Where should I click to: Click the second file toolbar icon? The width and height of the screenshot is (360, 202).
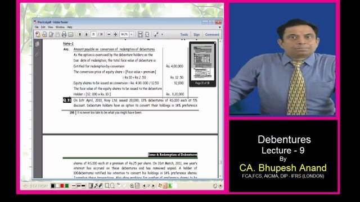point(44,34)
